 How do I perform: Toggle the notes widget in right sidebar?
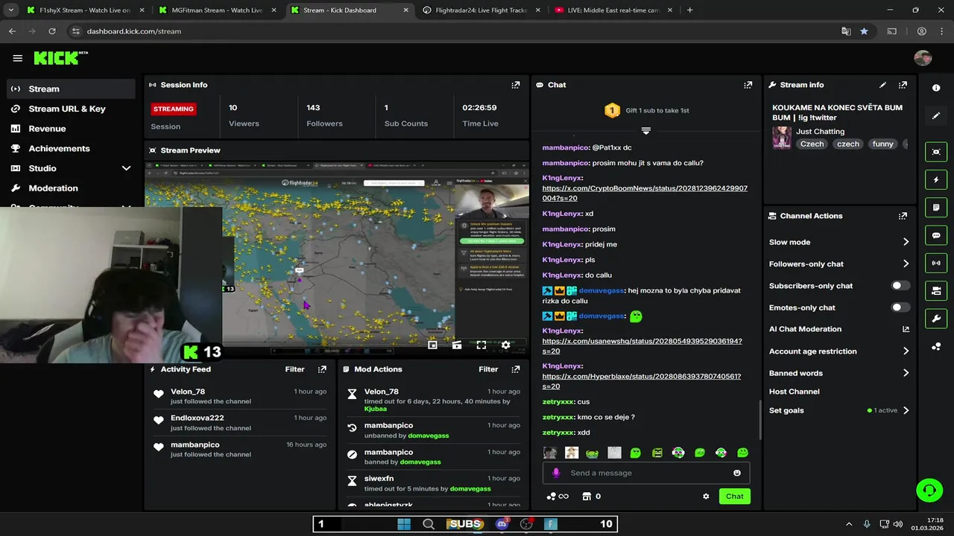[936, 207]
